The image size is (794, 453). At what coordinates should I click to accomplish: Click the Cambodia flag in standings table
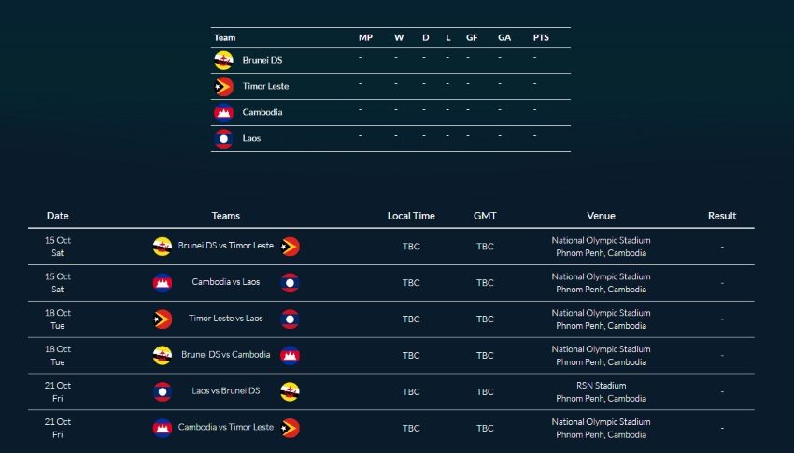coord(223,112)
